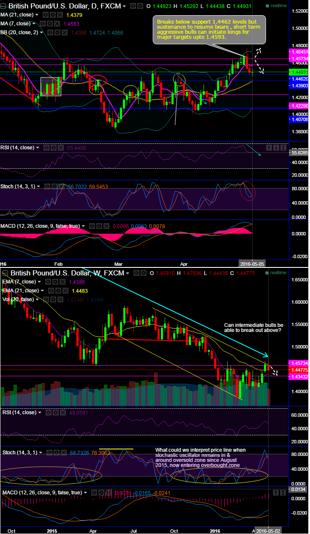The width and height of the screenshot is (310, 534).
Task: Remove Stoch indicator from weekly chart
Action: [x=63, y=453]
